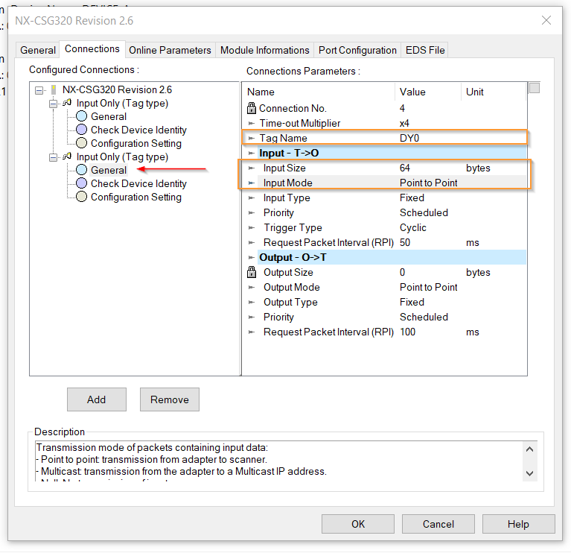Edit the input RPI value 50
The width and height of the screenshot is (571, 553).
pos(404,243)
